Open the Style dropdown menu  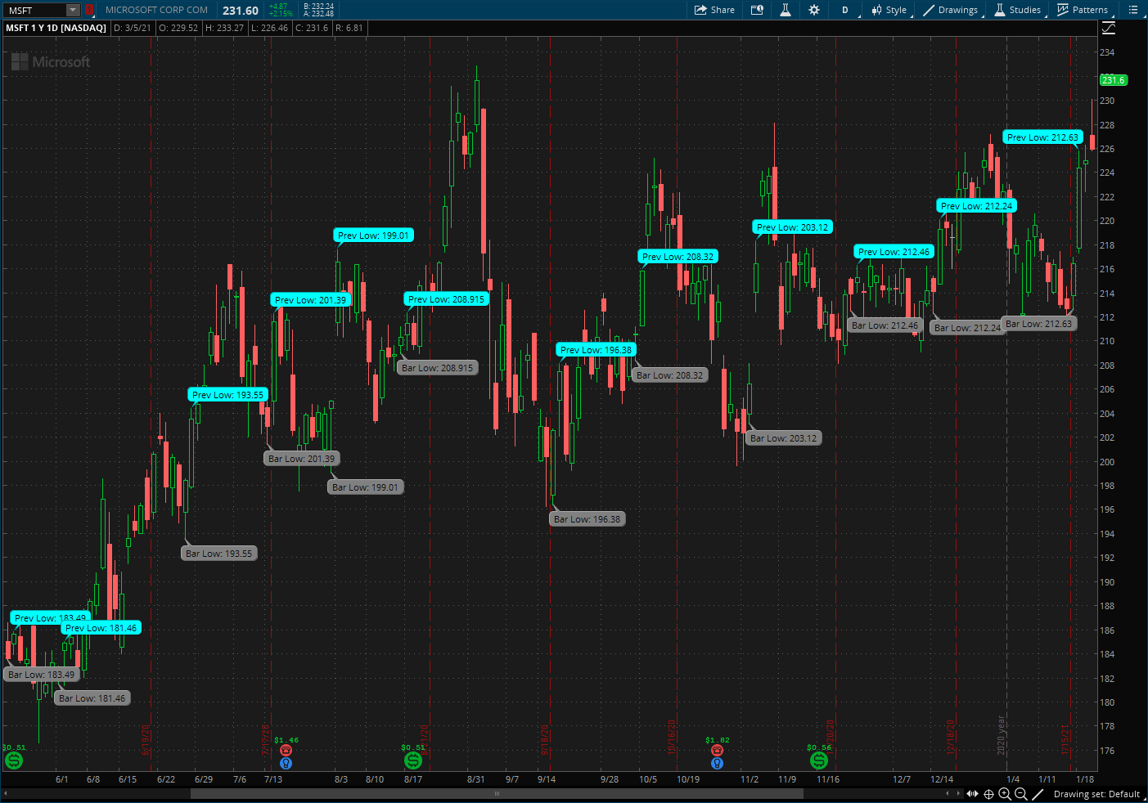(x=889, y=10)
